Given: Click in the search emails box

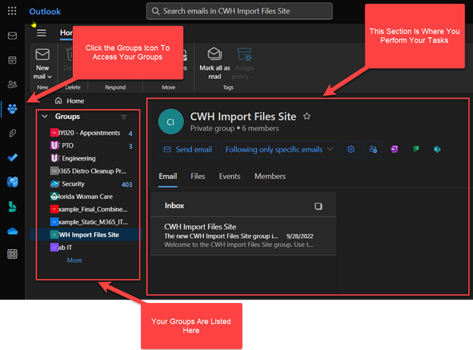Looking at the screenshot, I should coord(240,11).
